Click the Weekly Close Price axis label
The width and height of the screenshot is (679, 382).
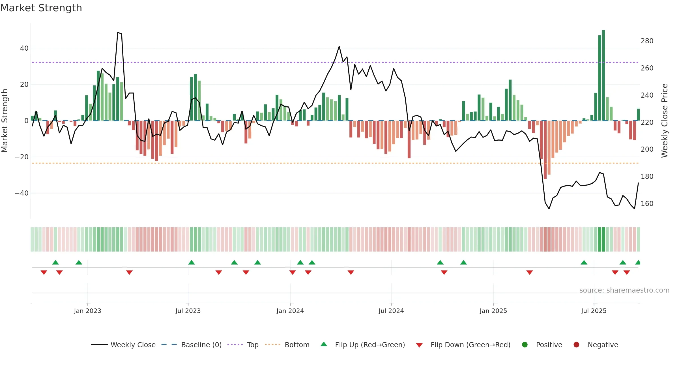point(665,121)
